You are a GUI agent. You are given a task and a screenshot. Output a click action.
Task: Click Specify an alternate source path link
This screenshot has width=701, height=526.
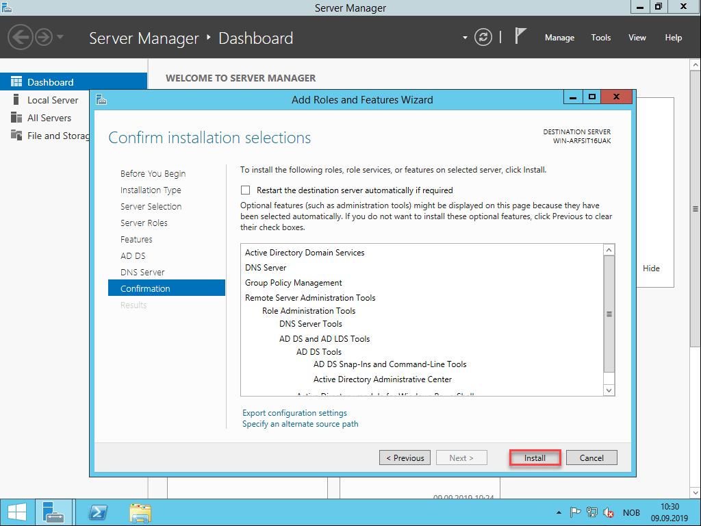pyautogui.click(x=300, y=424)
